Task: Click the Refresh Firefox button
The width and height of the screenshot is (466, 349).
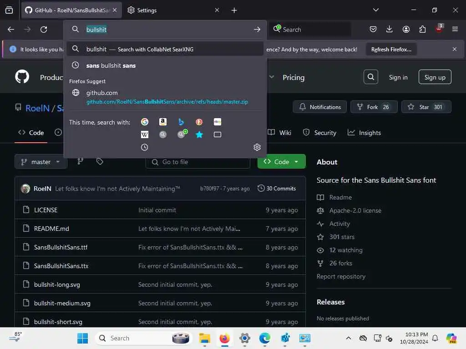Action: pyautogui.click(x=391, y=49)
